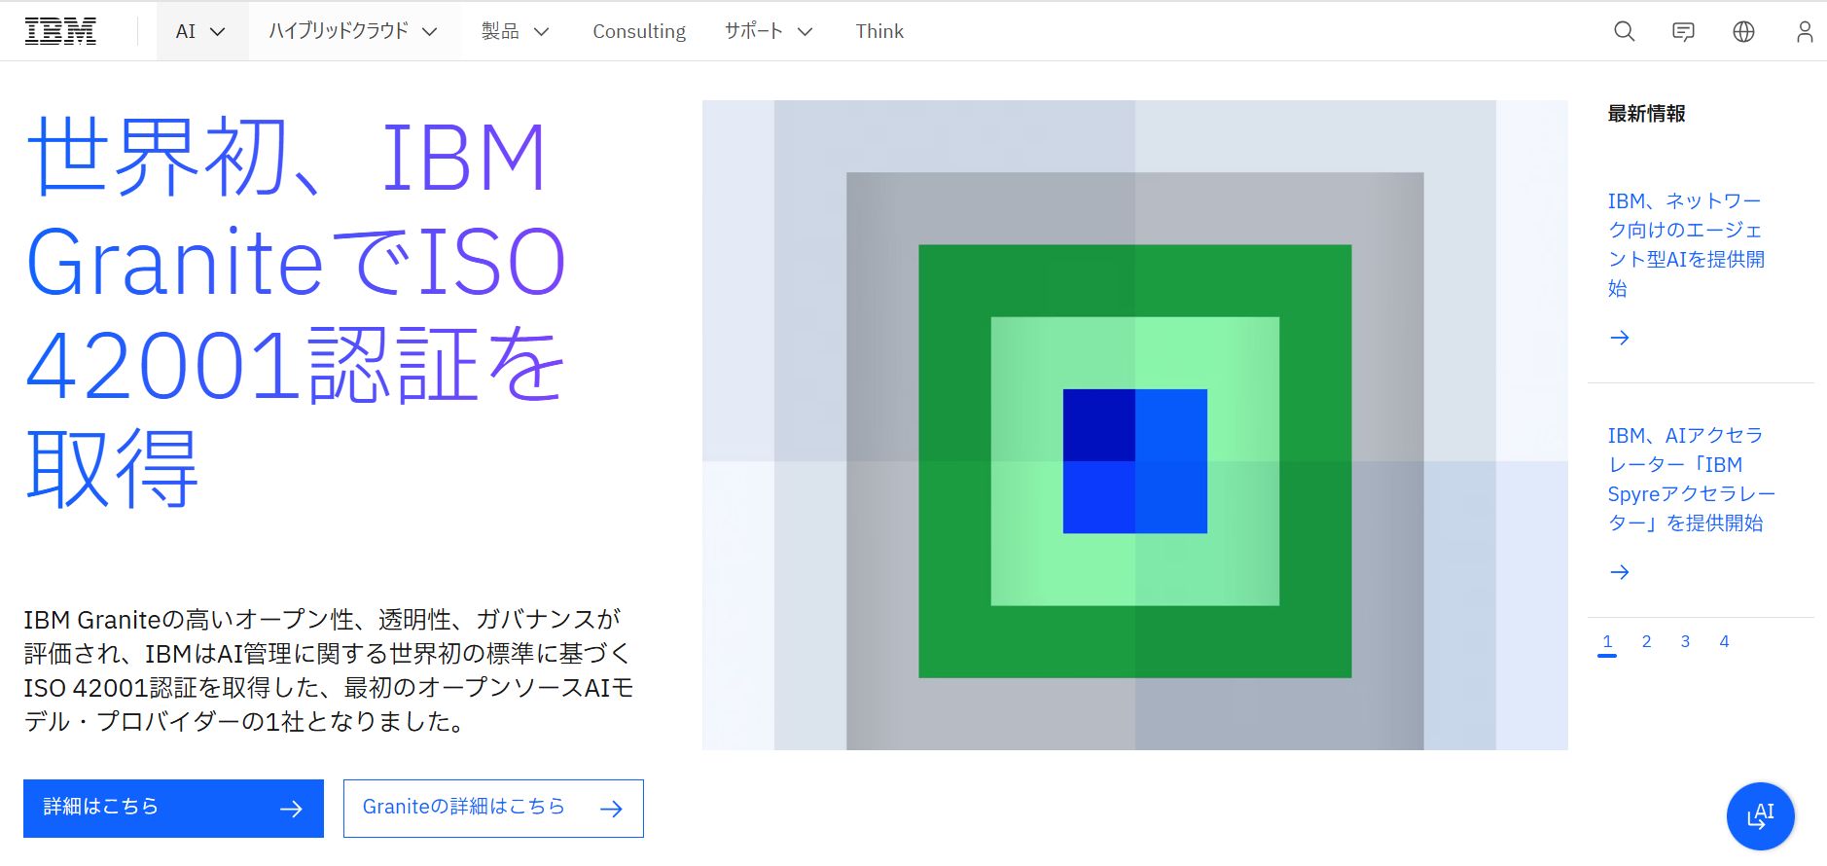Image resolution: width=1827 pixels, height=866 pixels.
Task: Open news link IBM Spyreアクセラレーターを提供開始
Action: 1691,479
